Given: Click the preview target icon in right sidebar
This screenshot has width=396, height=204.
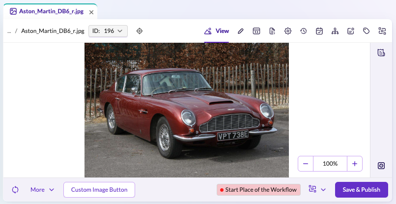Looking at the screenshot, I should pos(381,166).
